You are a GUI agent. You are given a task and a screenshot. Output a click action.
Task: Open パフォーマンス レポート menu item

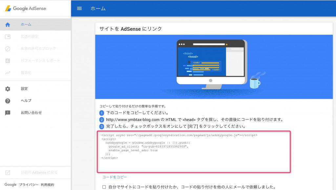(40, 60)
